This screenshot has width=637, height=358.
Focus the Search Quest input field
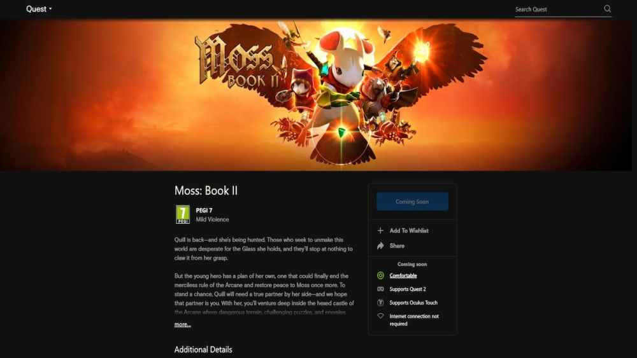click(x=558, y=9)
